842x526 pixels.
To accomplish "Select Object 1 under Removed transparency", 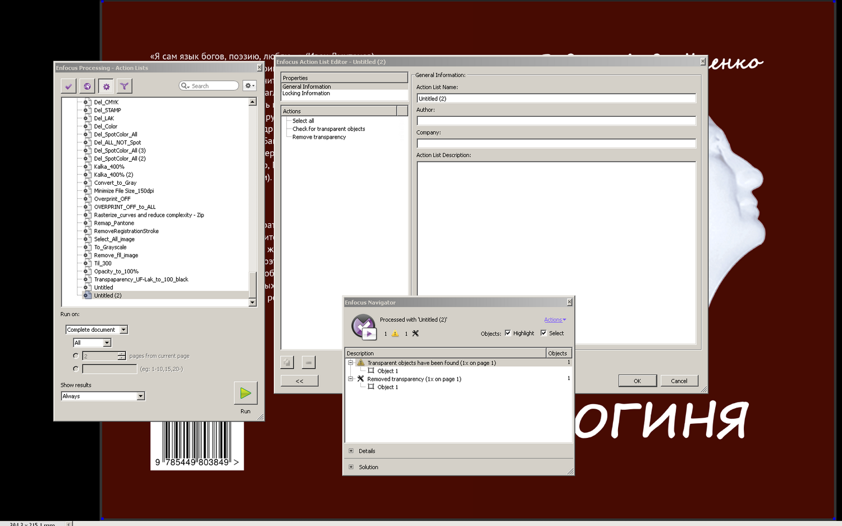I will (387, 387).
